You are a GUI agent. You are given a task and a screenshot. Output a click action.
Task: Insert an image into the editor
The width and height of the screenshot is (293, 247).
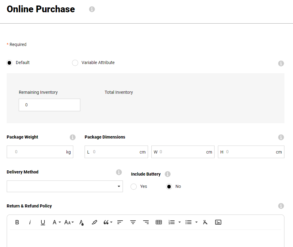[x=218, y=222]
